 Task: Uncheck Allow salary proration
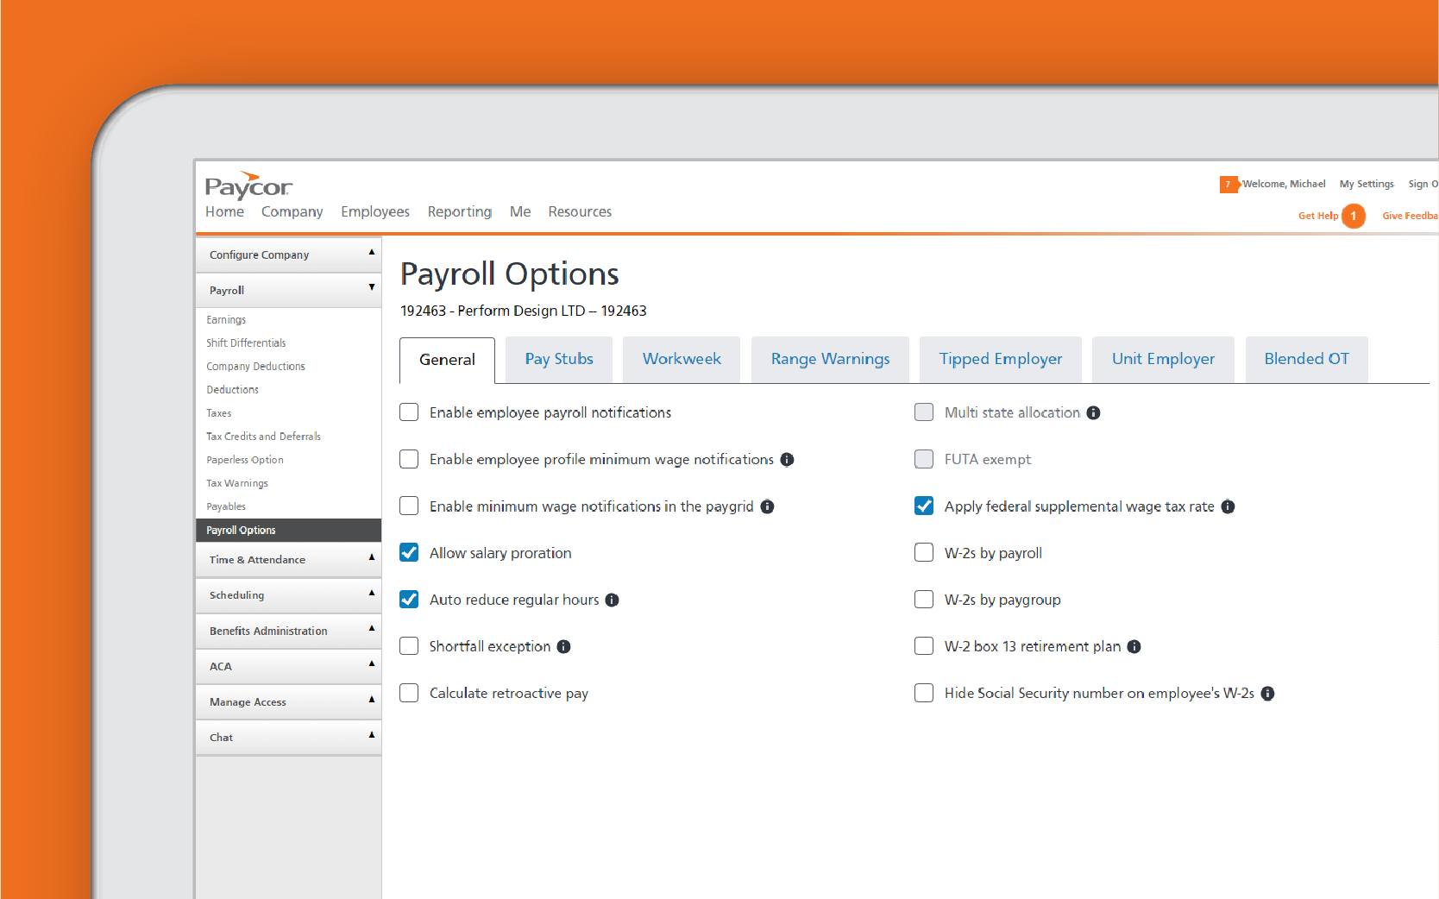click(409, 552)
